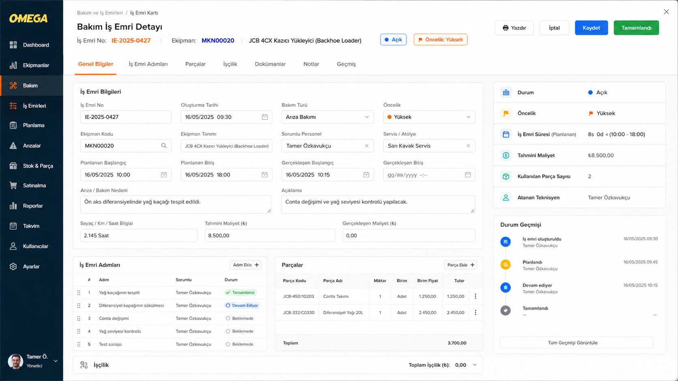Screen dimensions: 678x381
Task: Switch to the Dokümanlar tab
Action: pos(270,64)
